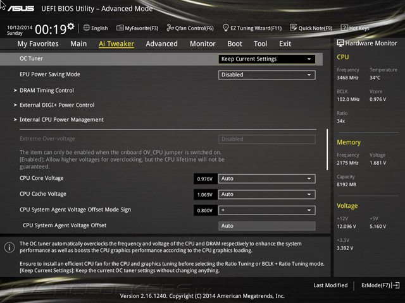The image size is (405, 303).
Task: Open Qfan Control fan icon
Action: point(170,28)
